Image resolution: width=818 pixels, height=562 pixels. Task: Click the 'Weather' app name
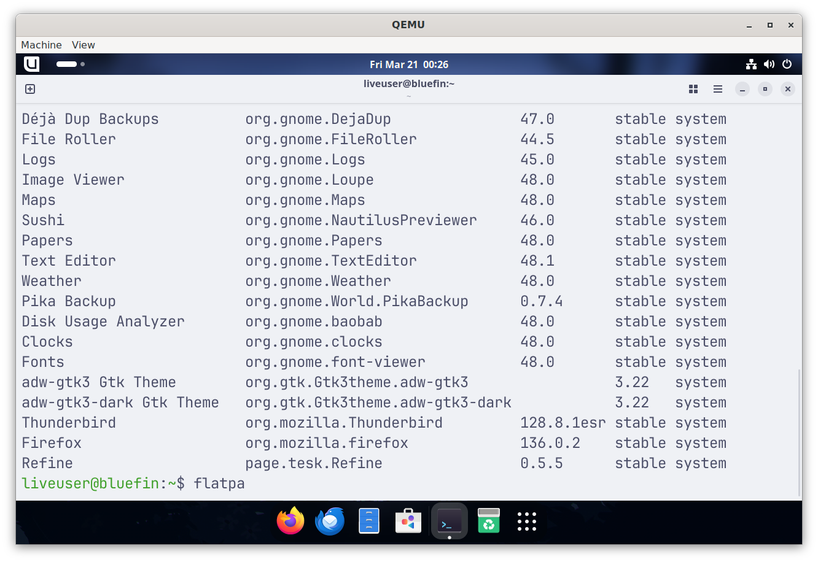pos(52,281)
